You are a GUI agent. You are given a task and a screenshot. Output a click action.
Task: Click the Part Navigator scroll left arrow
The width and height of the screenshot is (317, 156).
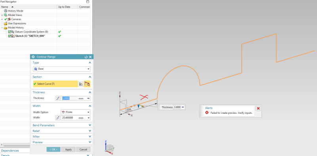(2, 145)
